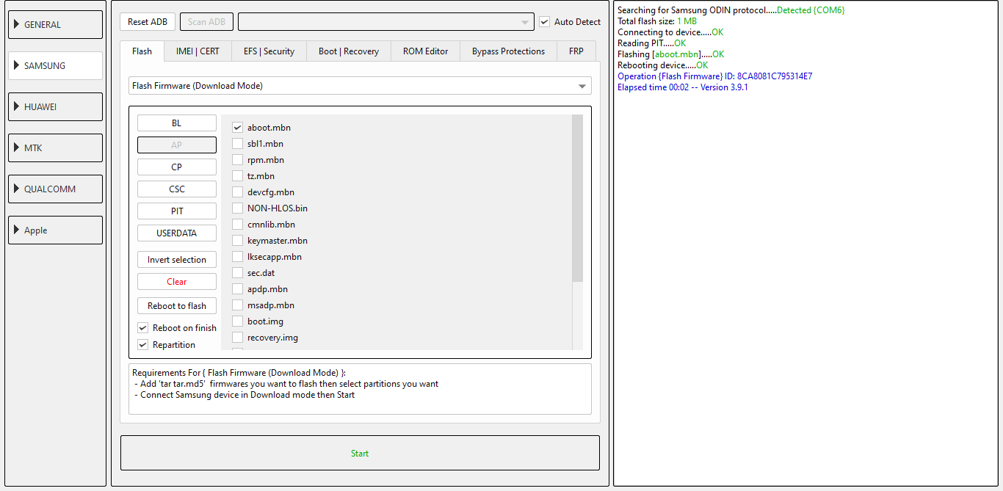
Task: Click Invert selection button
Action: [177, 260]
